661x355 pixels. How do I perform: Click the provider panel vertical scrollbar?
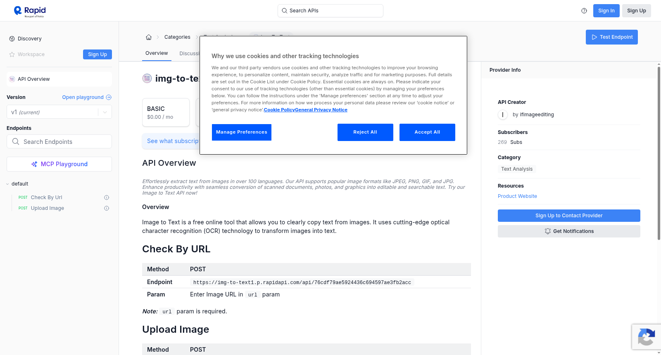[x=659, y=153]
